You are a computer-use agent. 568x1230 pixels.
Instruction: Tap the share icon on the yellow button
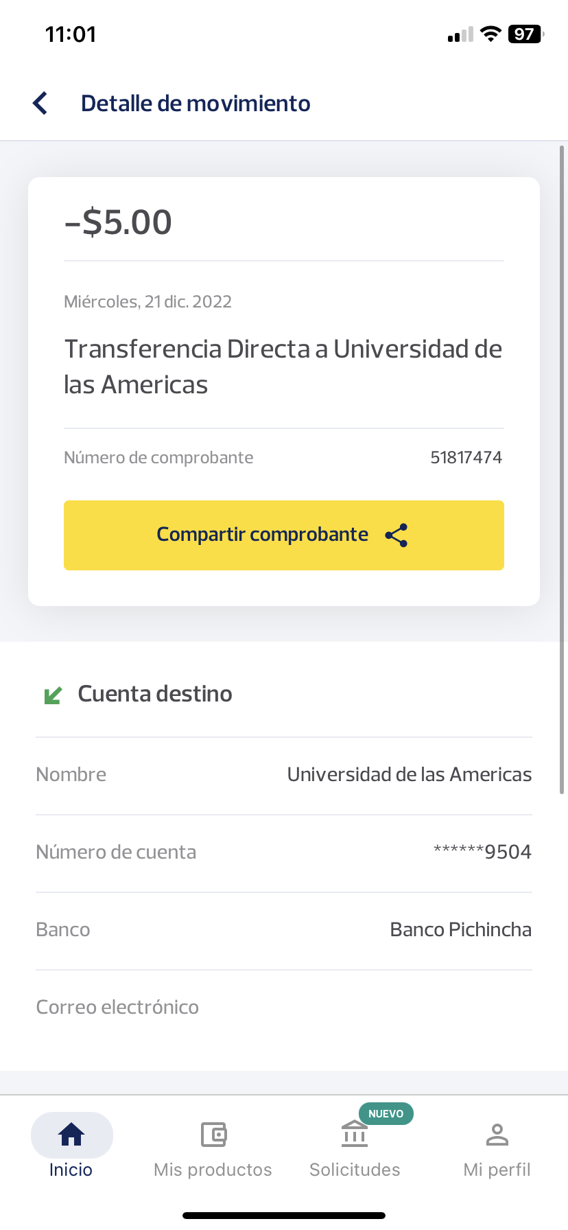397,535
